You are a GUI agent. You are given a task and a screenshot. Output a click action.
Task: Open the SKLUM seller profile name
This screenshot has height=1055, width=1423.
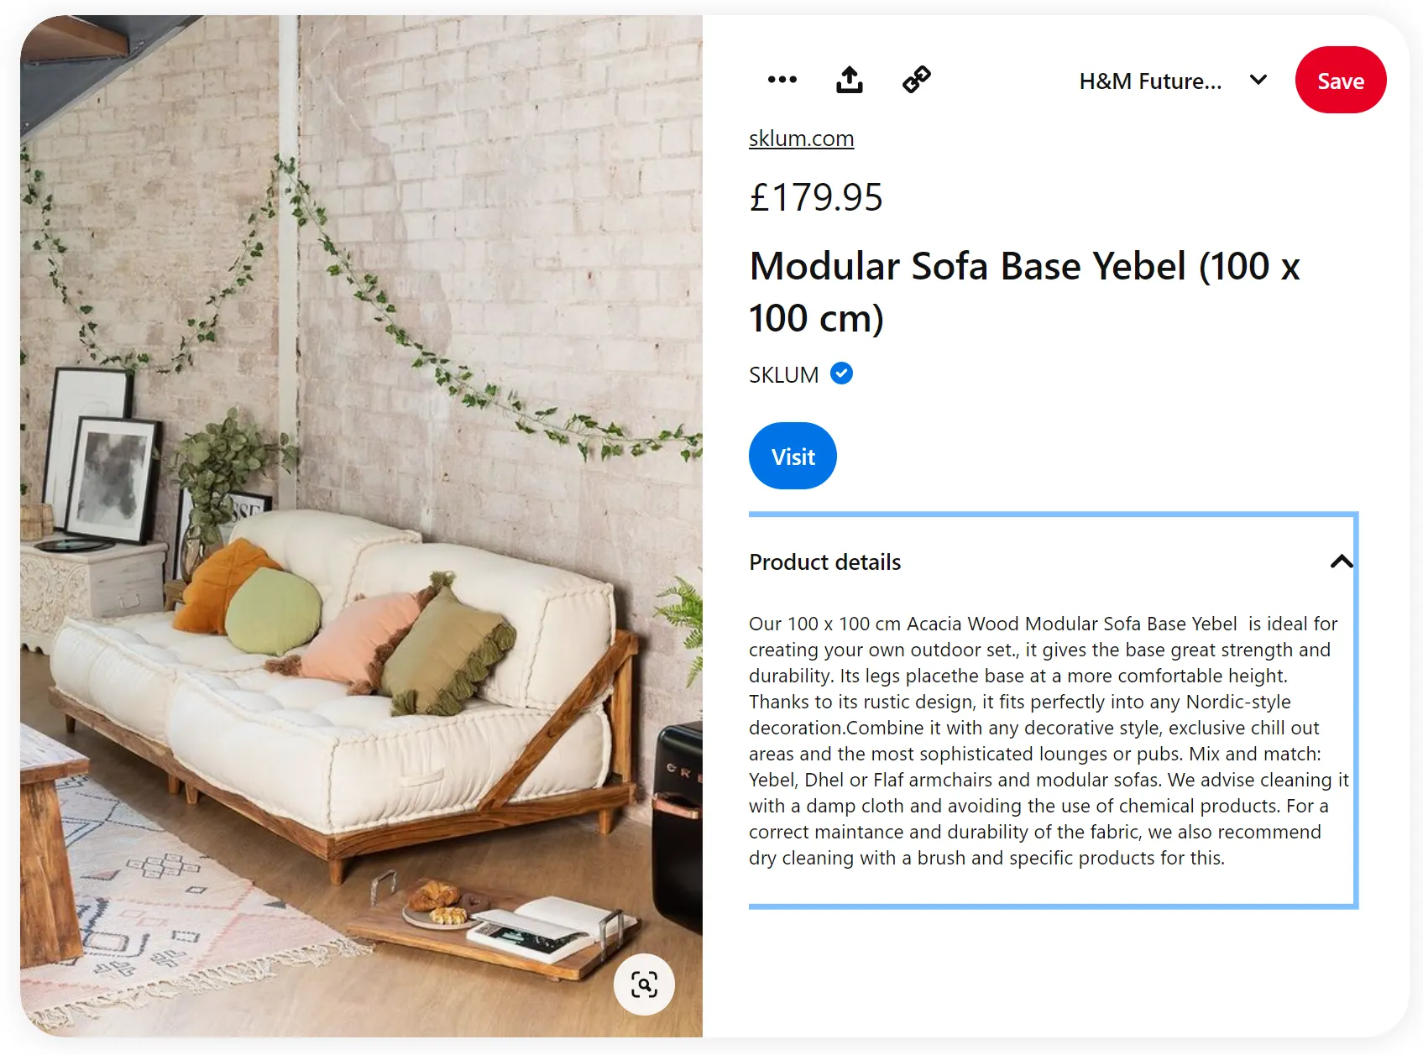tap(783, 374)
